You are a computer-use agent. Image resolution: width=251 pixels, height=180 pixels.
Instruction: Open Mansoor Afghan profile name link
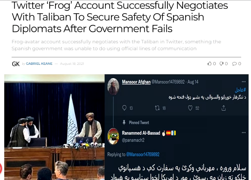(136, 82)
